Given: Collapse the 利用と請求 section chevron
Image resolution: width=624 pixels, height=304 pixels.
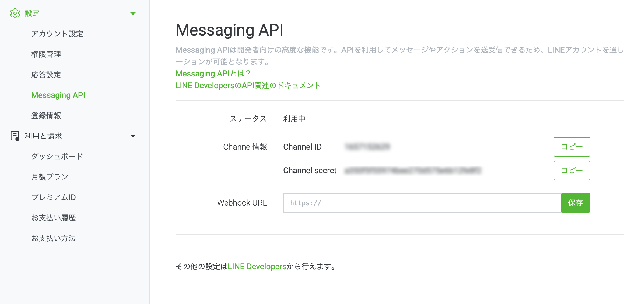Looking at the screenshot, I should point(133,136).
